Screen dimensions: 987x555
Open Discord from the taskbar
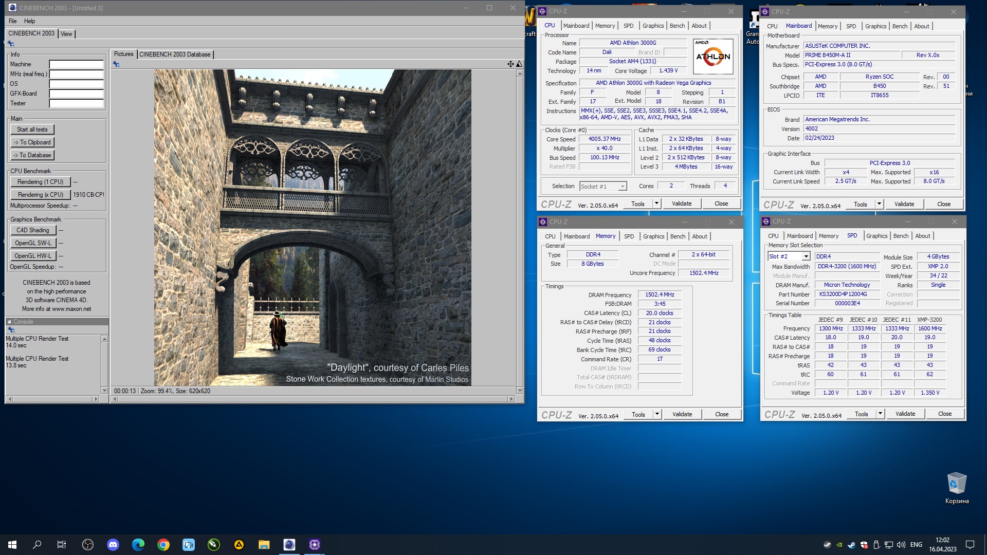click(113, 545)
